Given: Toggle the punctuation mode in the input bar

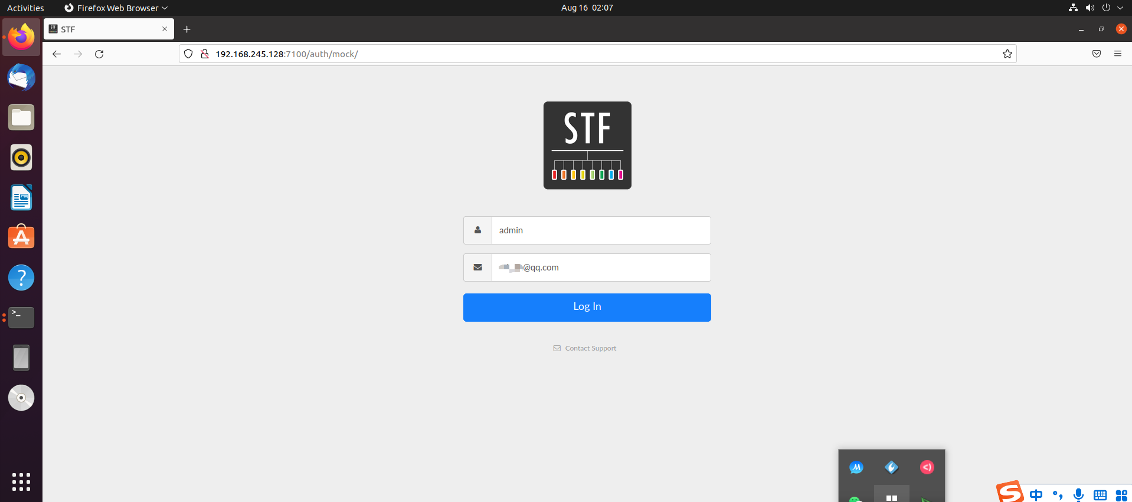Looking at the screenshot, I should 1058,495.
